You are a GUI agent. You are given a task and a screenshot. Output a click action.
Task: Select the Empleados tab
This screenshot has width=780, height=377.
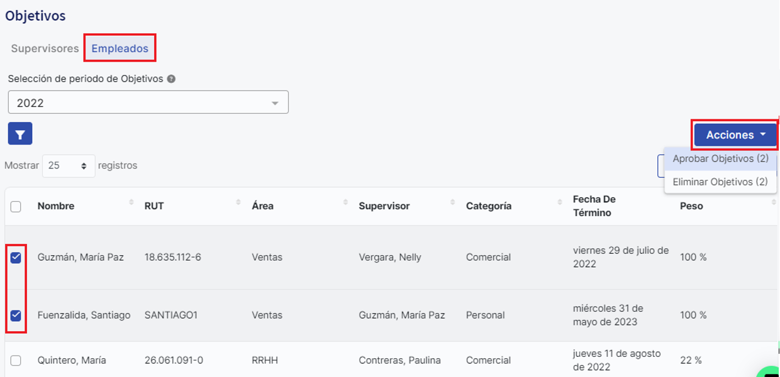(x=120, y=48)
